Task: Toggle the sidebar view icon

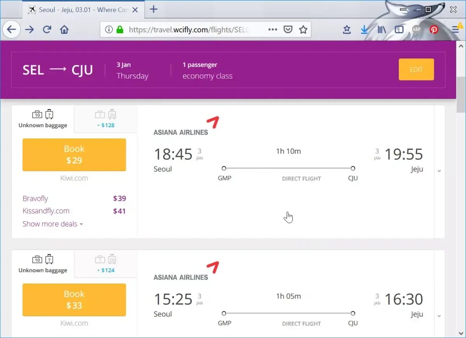Action: (x=399, y=30)
